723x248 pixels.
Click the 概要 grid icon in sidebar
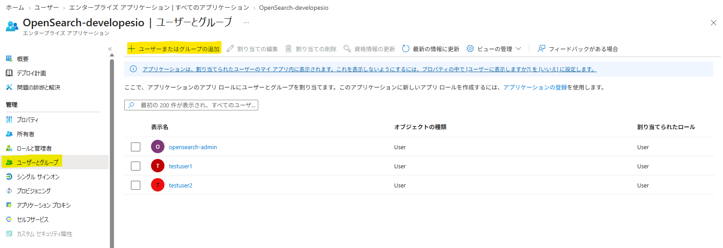pyautogui.click(x=9, y=59)
